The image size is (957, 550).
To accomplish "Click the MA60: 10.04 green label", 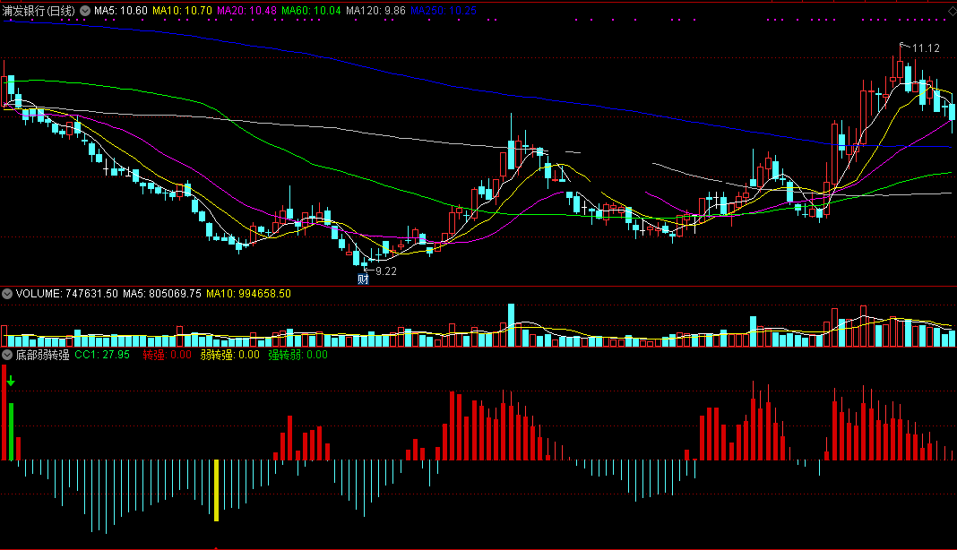I will (311, 11).
